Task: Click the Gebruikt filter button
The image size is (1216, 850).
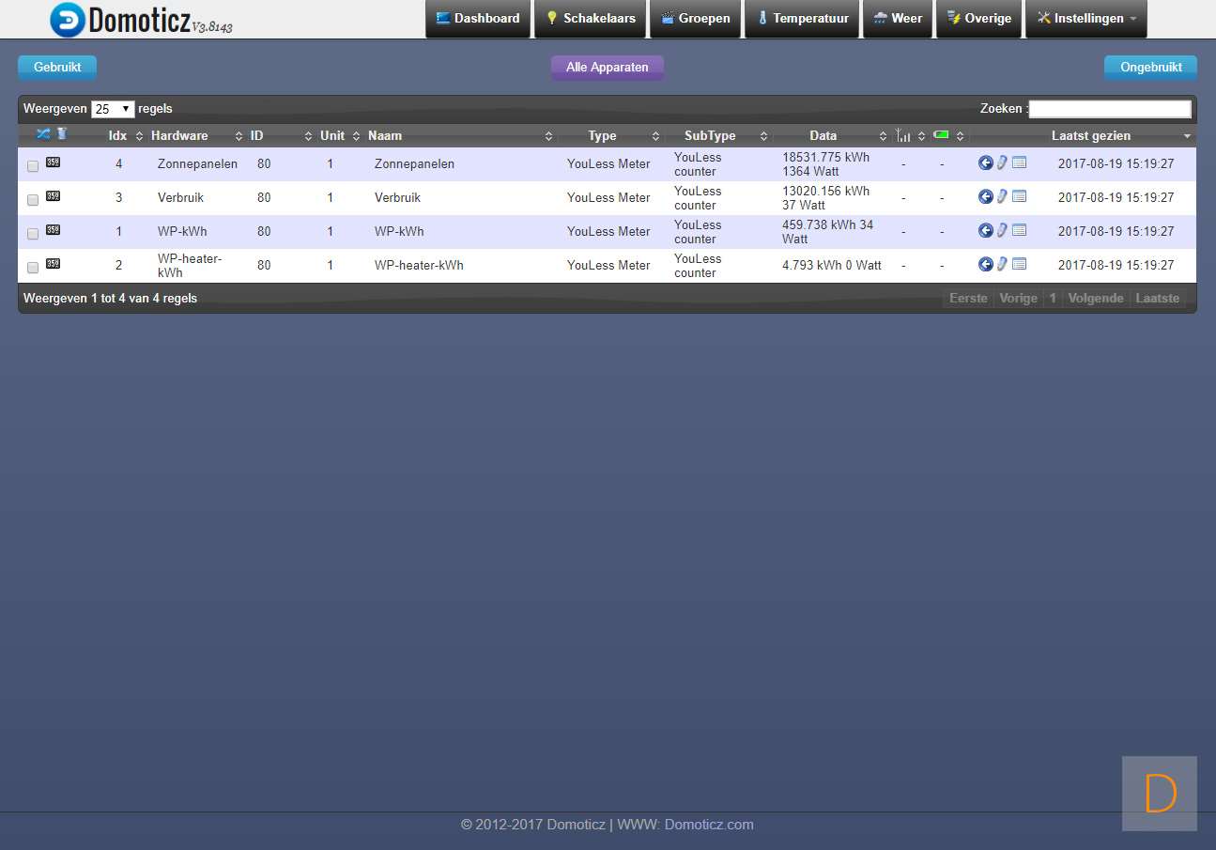Action: click(x=57, y=68)
